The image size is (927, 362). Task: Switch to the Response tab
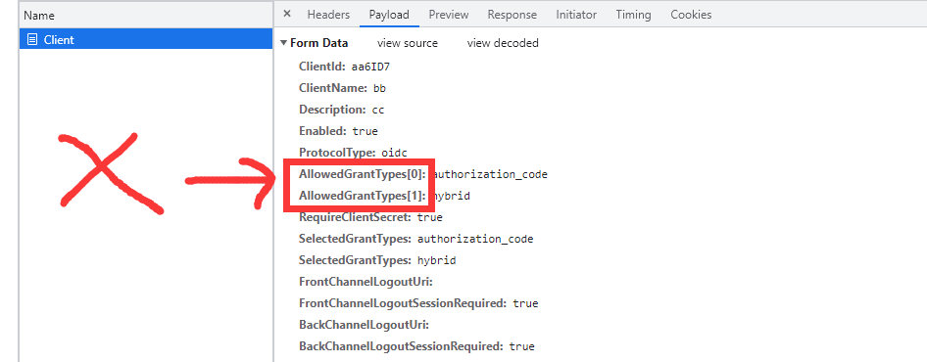tap(512, 15)
